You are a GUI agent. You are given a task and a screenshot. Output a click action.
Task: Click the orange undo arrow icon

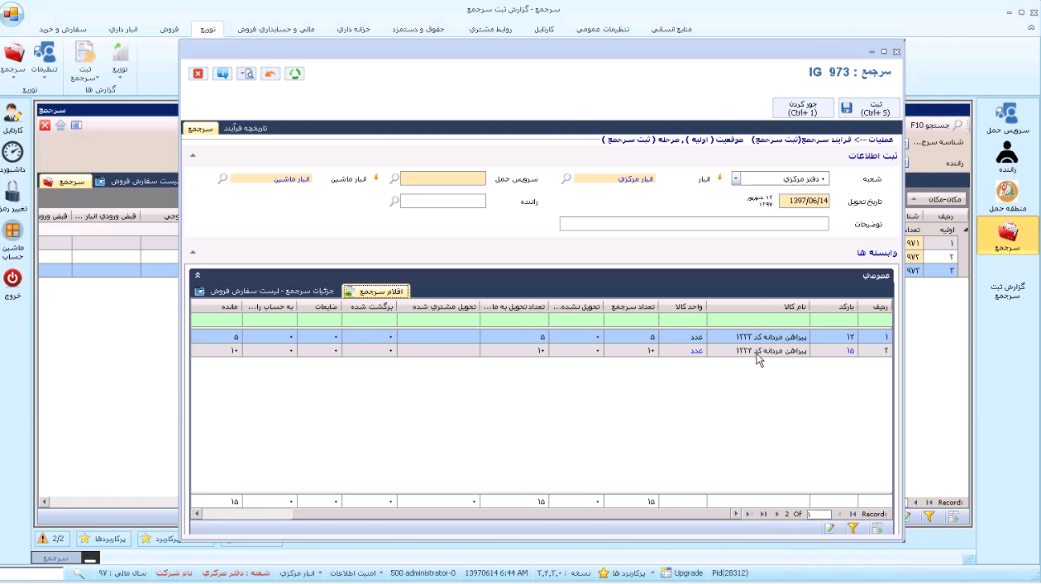(270, 74)
